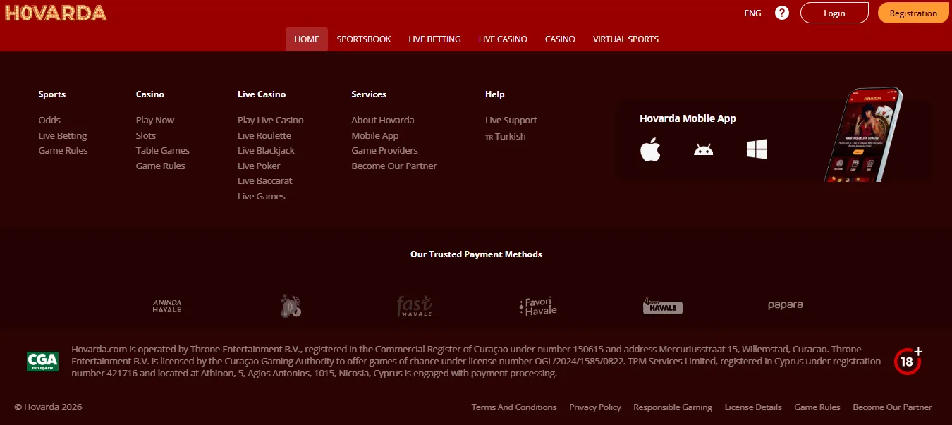952x425 pixels.
Task: Go to LIVE BETTING section
Action: pyautogui.click(x=434, y=39)
